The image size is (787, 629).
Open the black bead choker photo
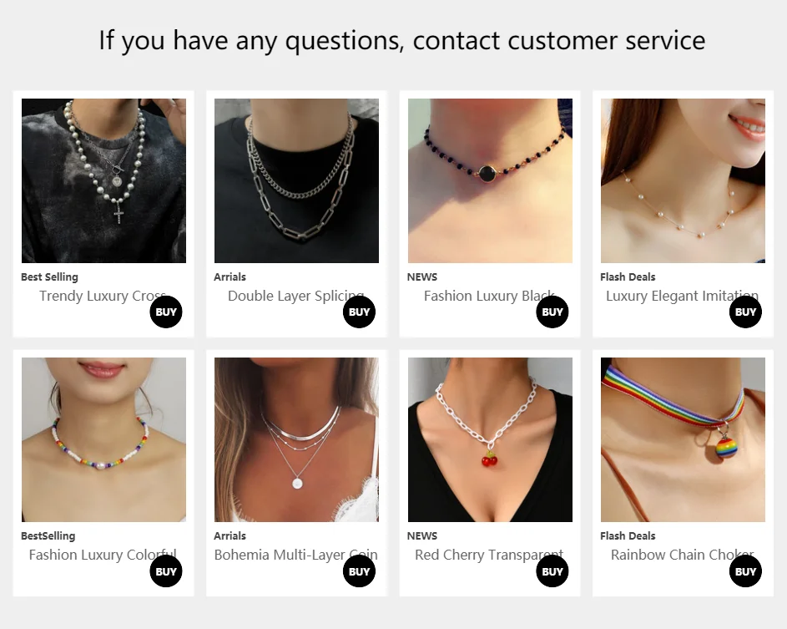click(x=490, y=181)
